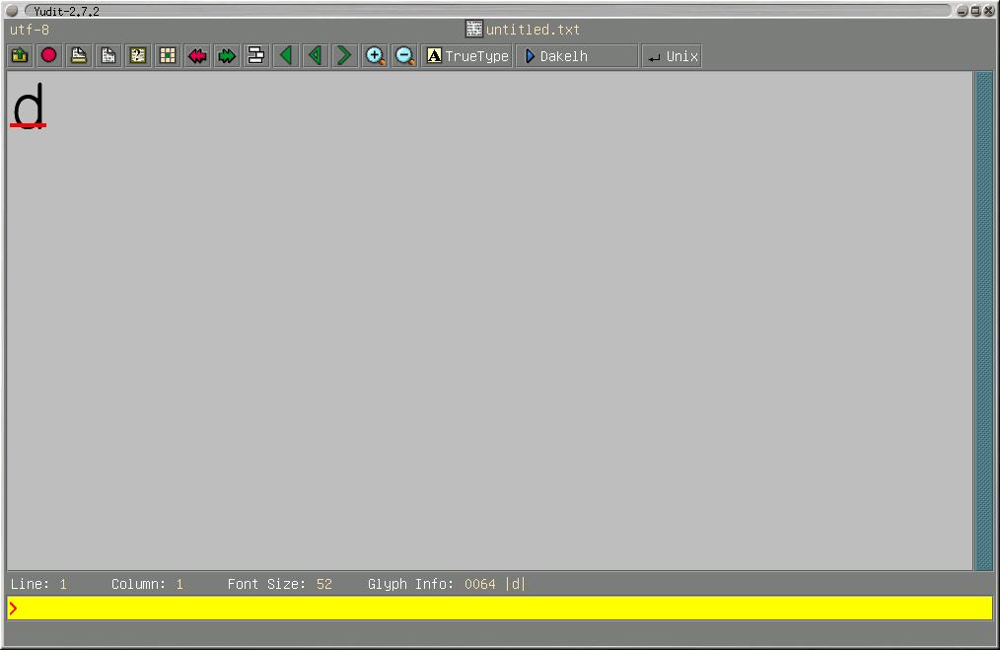
Task: Open the Print Preview icon
Action: coord(108,56)
